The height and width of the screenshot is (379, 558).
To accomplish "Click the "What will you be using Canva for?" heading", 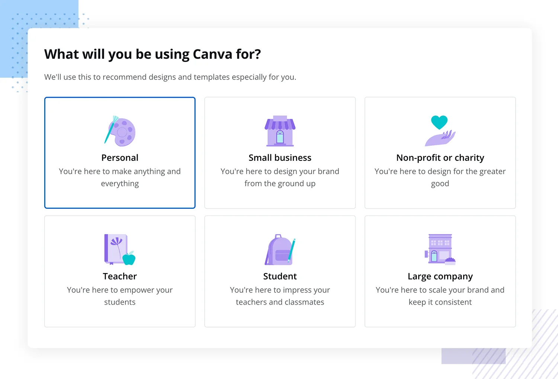I will coord(153,55).
